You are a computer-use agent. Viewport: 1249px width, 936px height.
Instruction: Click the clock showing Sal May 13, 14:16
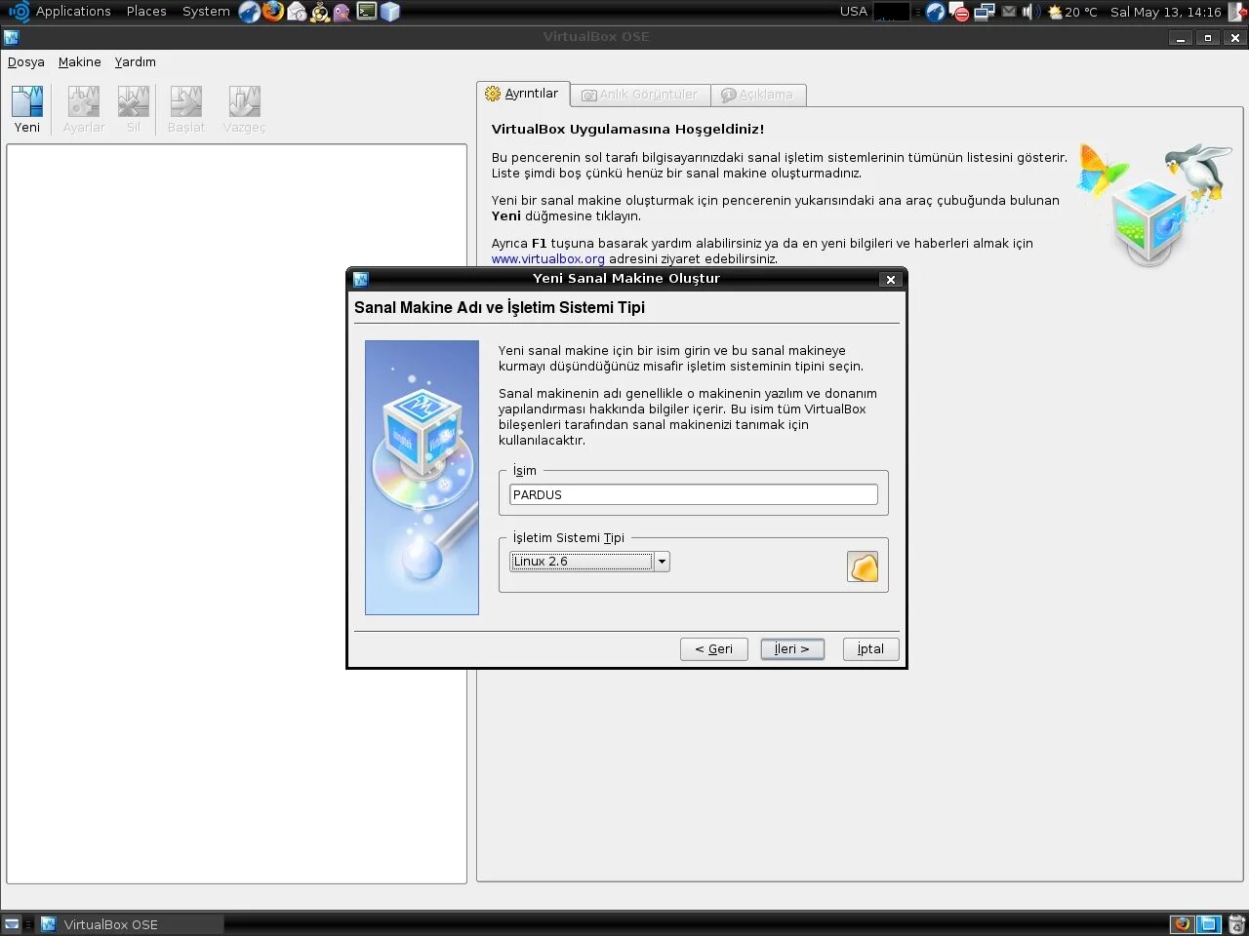tap(1166, 12)
